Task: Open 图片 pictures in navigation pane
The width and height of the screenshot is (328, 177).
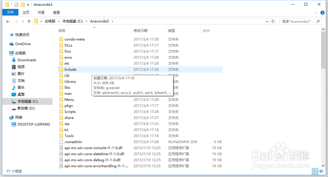Action: [18, 74]
